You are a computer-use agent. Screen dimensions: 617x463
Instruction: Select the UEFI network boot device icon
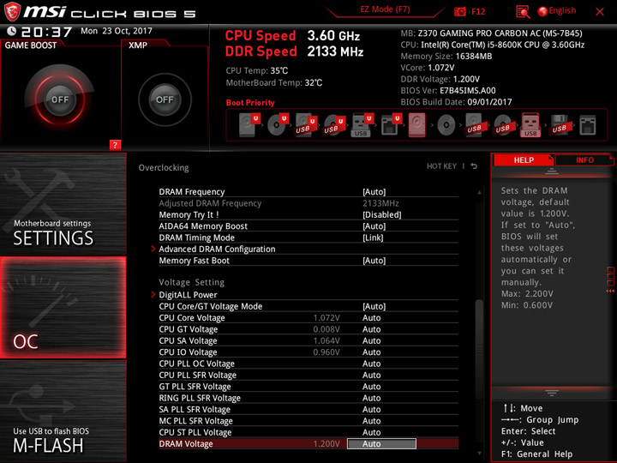pos(391,125)
